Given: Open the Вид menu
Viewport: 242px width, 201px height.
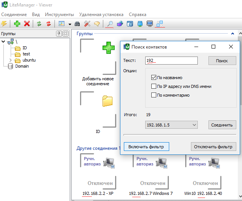Looking at the screenshot, I should pos(36,15).
